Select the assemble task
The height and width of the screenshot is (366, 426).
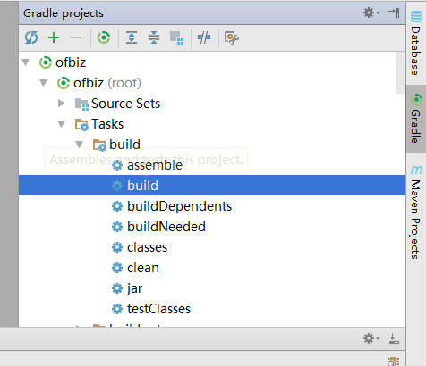(155, 165)
